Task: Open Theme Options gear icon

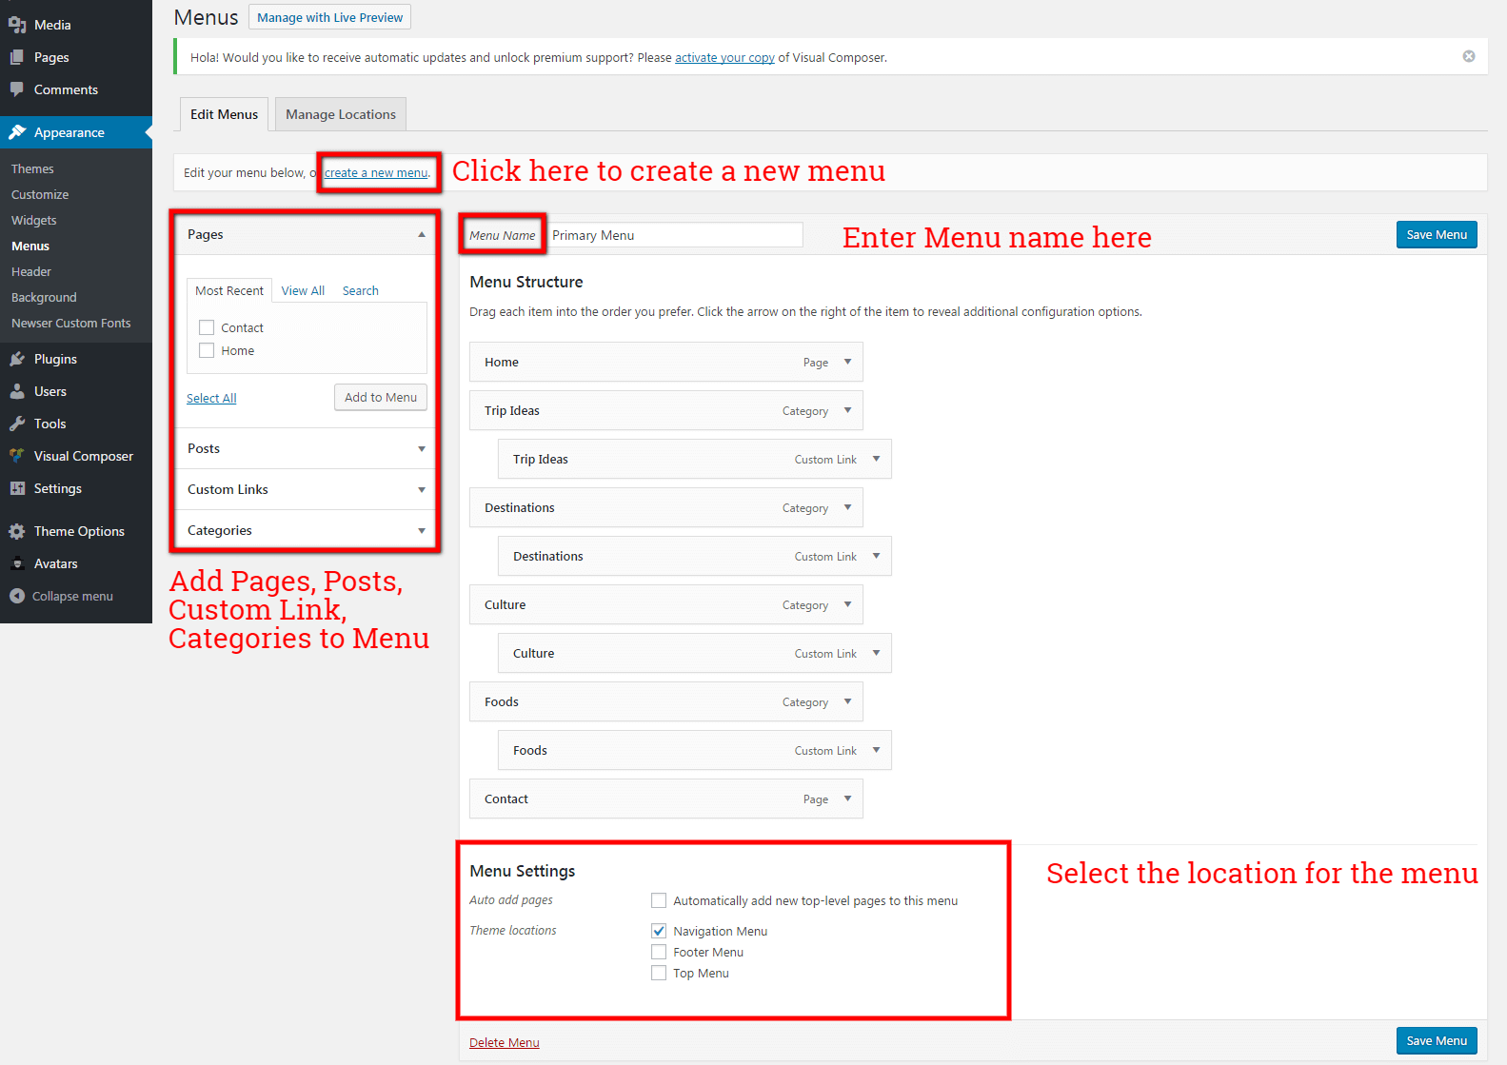Action: (17, 531)
